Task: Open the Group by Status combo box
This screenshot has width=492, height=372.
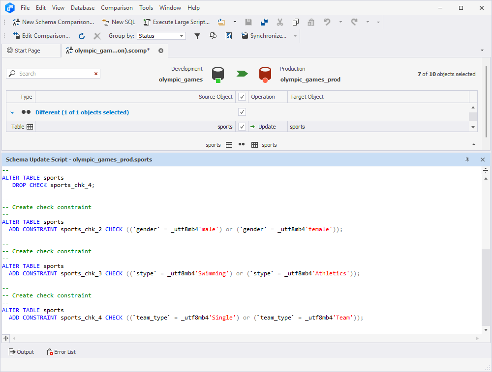Action: pos(161,36)
